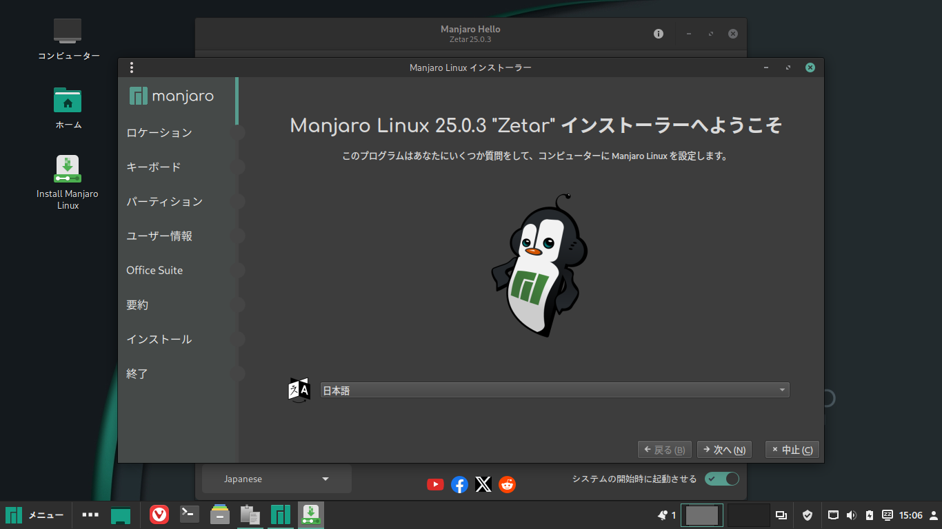Select the インストール step in the sidebar
This screenshot has width=942, height=529.
[x=159, y=340]
